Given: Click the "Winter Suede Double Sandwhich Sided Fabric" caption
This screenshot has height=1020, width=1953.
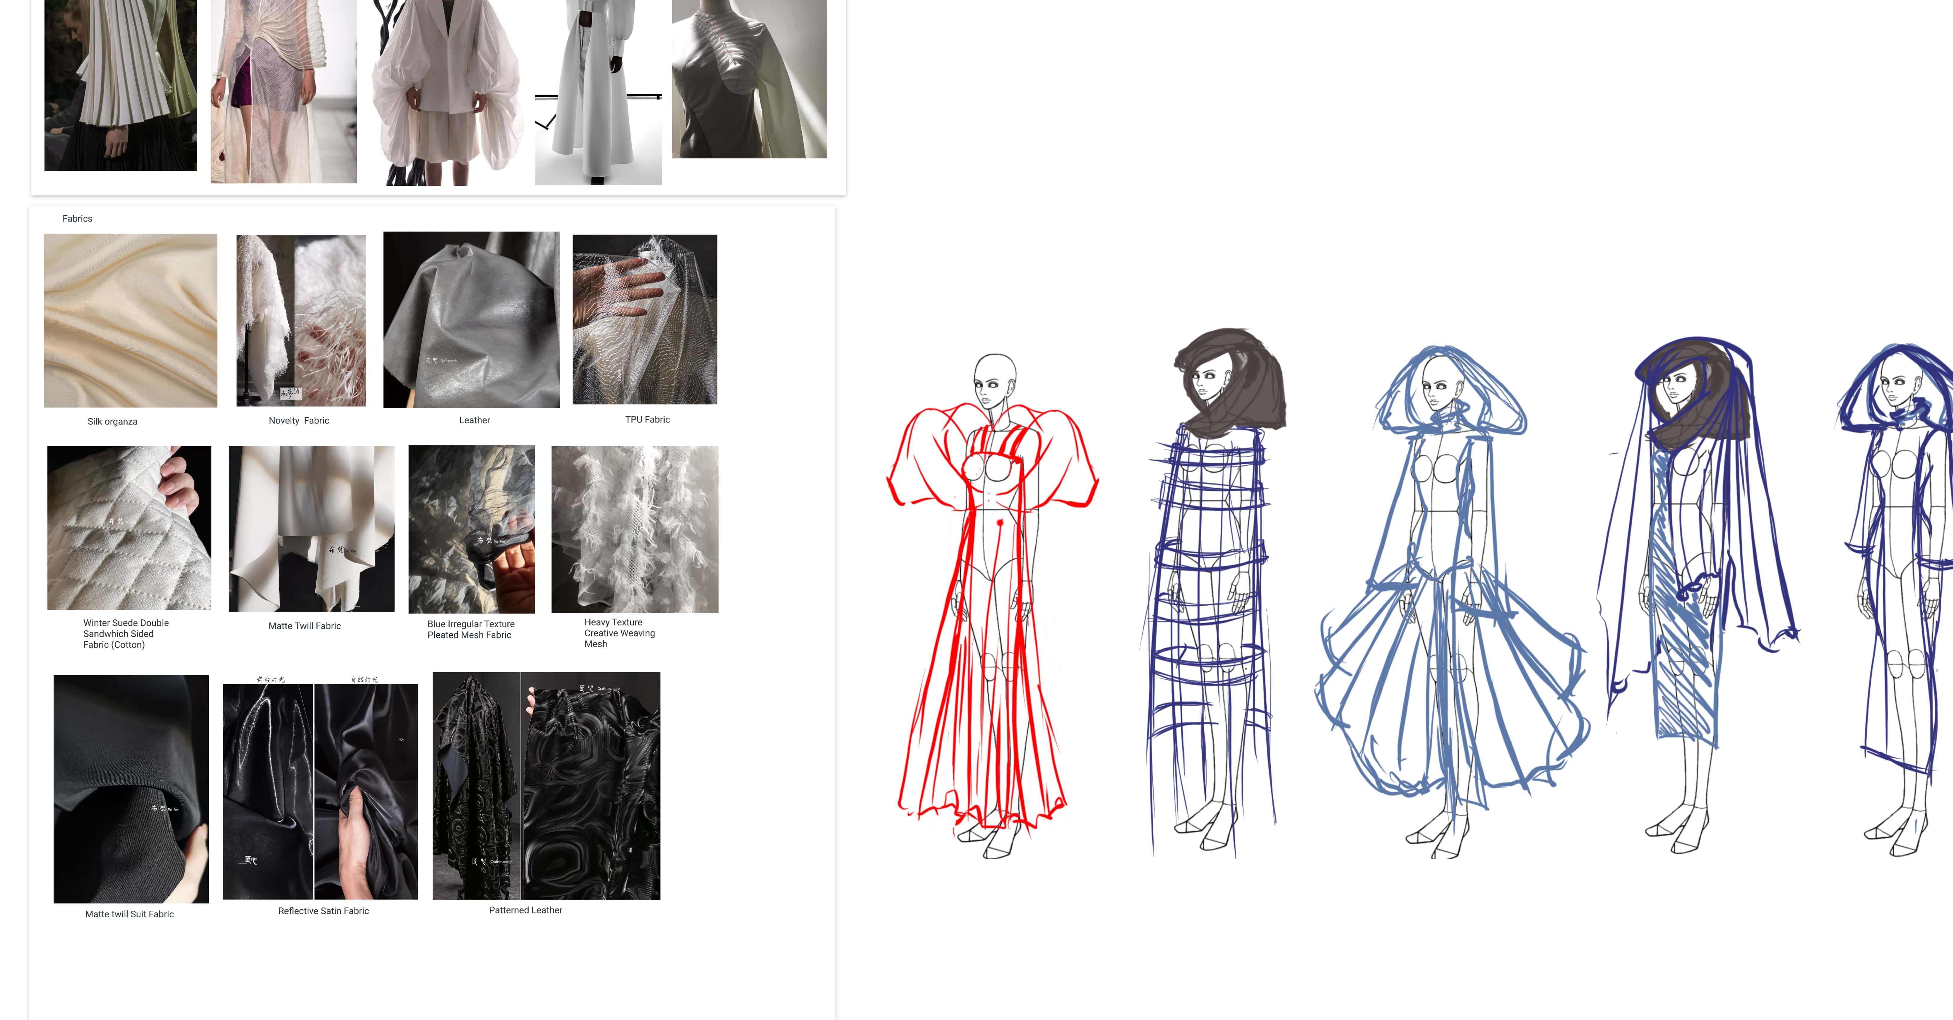Looking at the screenshot, I should coord(126,634).
